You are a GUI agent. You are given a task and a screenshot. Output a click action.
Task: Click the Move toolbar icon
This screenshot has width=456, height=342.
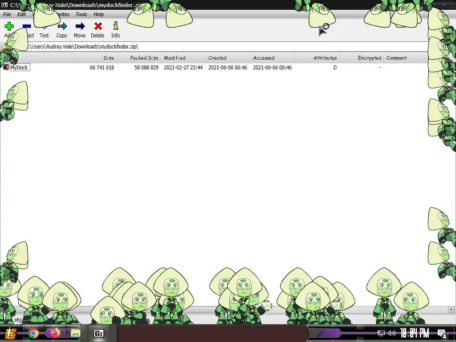pyautogui.click(x=80, y=26)
